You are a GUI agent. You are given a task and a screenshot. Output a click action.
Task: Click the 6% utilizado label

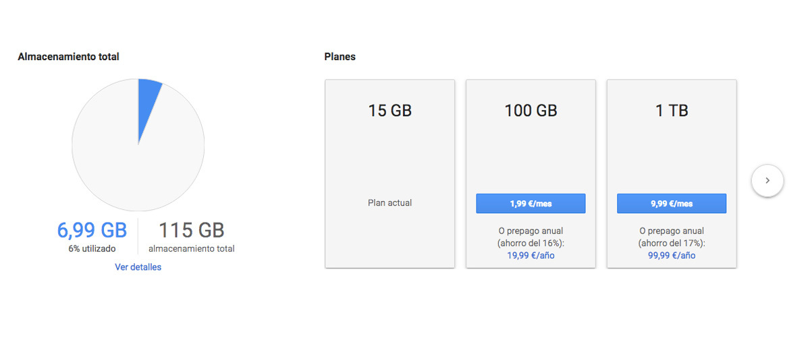pyautogui.click(x=92, y=249)
